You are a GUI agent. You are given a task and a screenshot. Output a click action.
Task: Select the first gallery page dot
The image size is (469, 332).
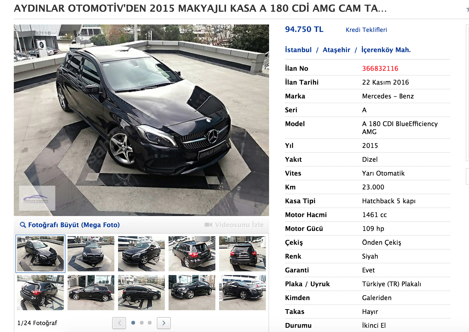tap(133, 323)
